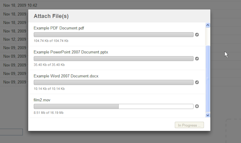241x143 pixels.
Task: Select the Example PDF Document.pdf file name
Action: [x=59, y=28]
